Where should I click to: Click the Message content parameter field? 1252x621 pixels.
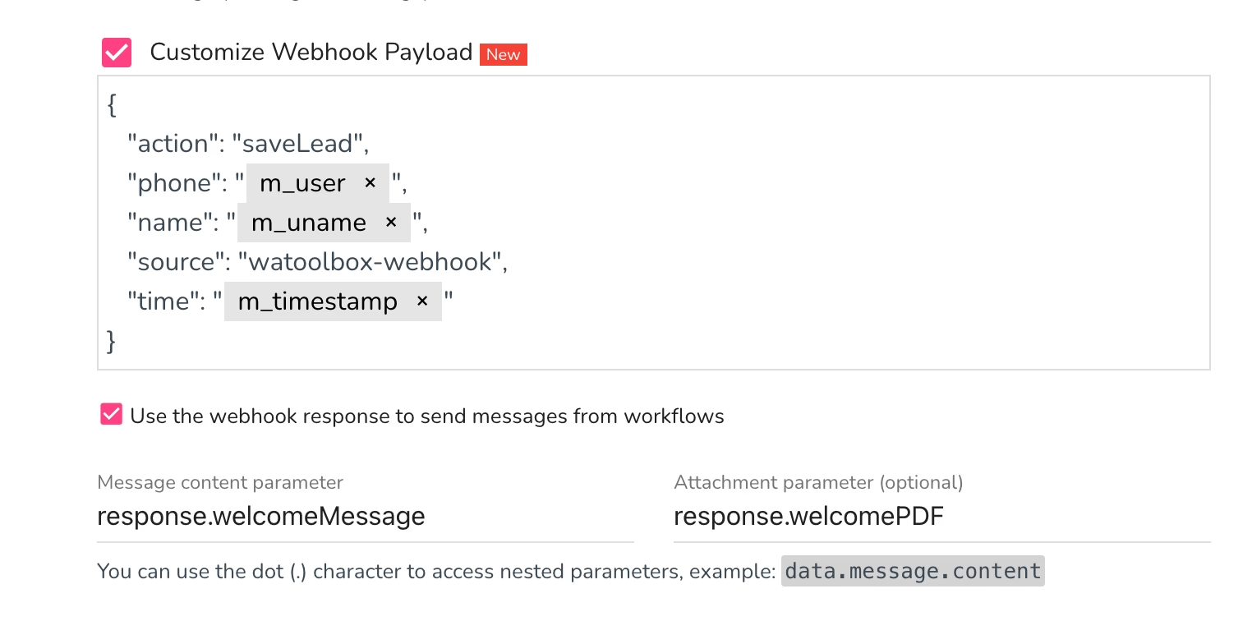(x=366, y=517)
